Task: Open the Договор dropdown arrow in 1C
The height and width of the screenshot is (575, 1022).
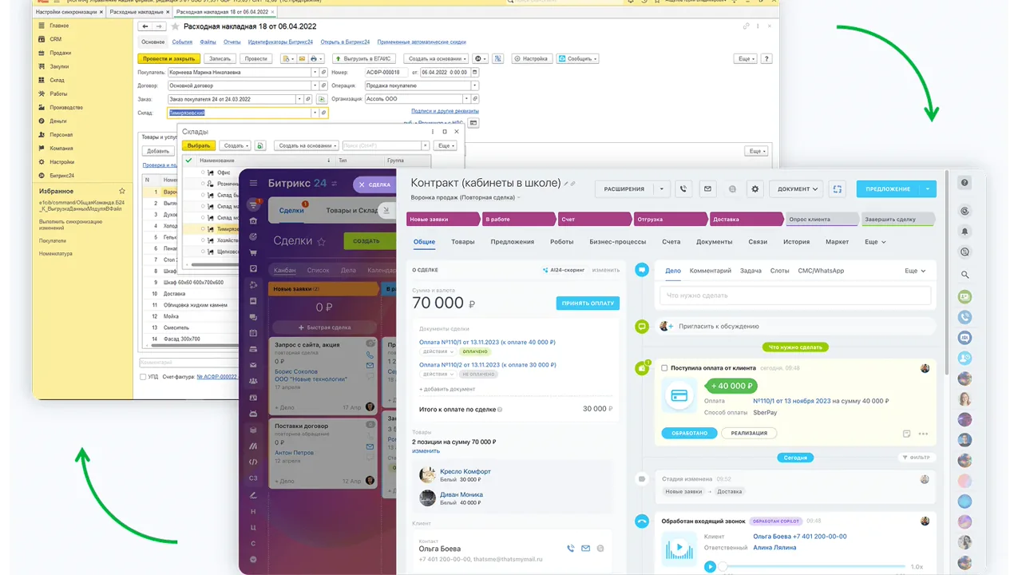Action: [x=315, y=85]
